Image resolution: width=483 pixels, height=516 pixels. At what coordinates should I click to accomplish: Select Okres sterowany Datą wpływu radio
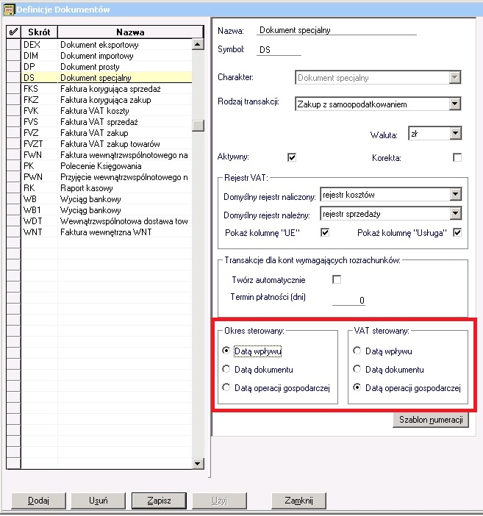click(226, 351)
